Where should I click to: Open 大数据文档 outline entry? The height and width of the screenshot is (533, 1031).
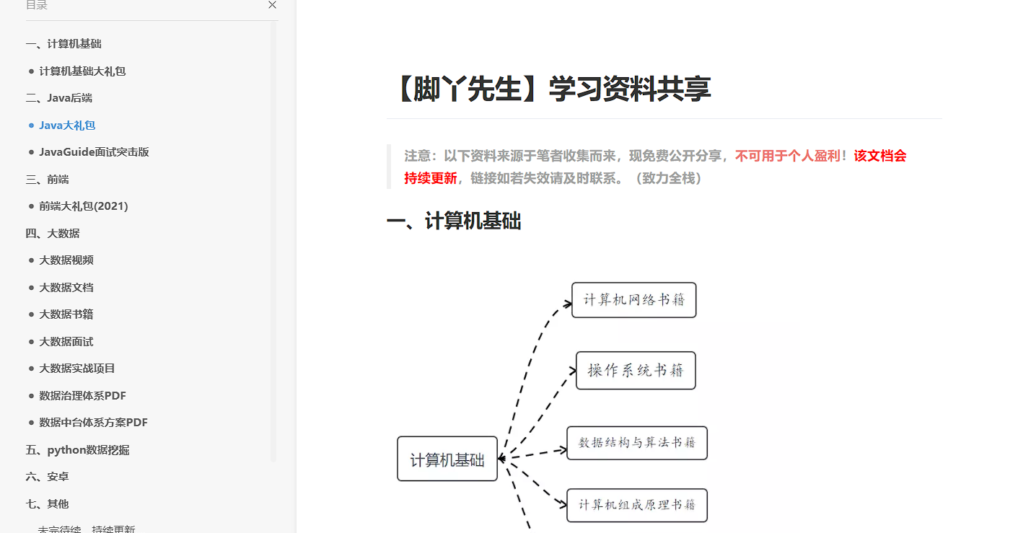66,288
